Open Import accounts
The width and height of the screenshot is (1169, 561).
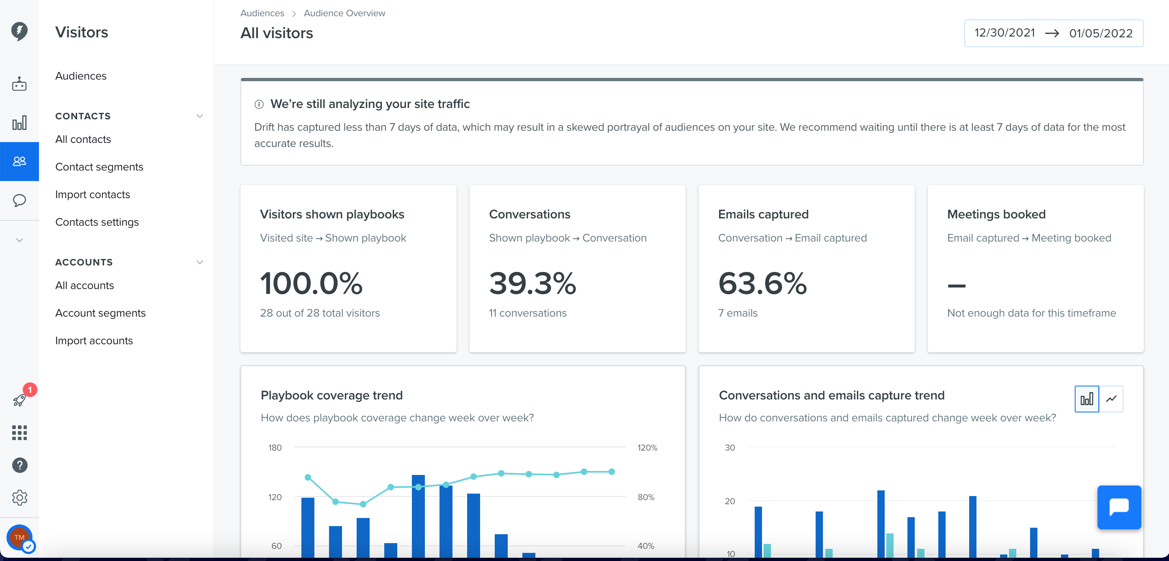pos(94,341)
